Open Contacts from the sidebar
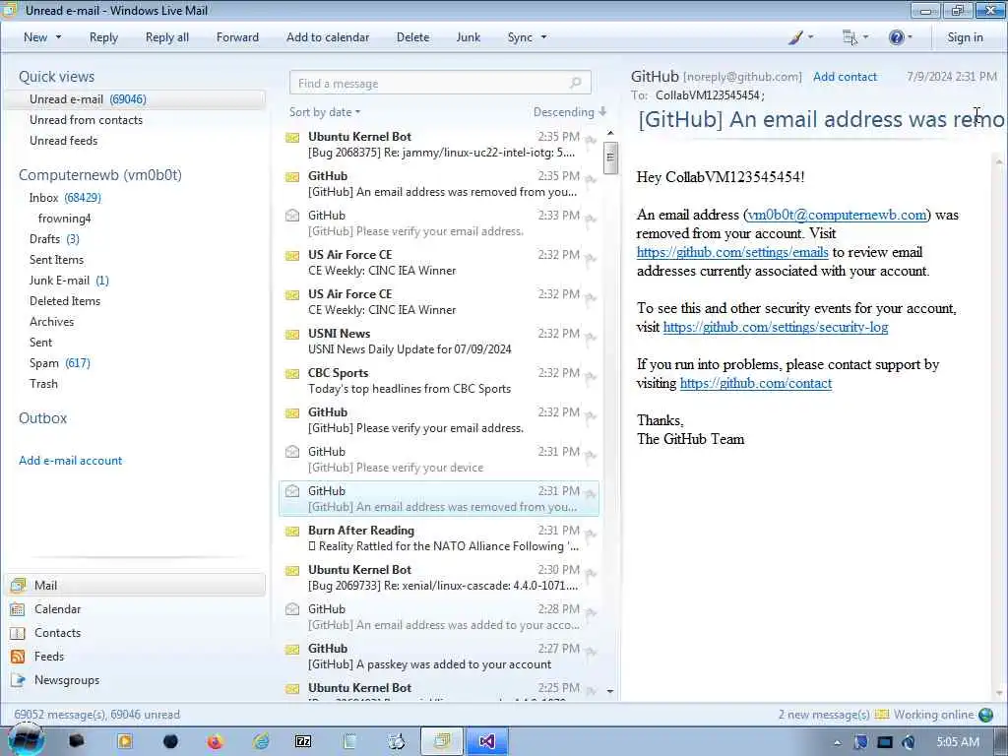 coord(57,633)
